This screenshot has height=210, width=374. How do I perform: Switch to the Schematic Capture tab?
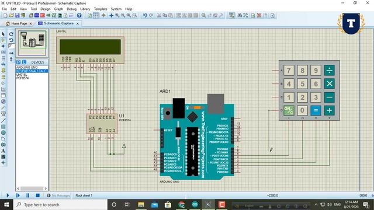(58, 23)
